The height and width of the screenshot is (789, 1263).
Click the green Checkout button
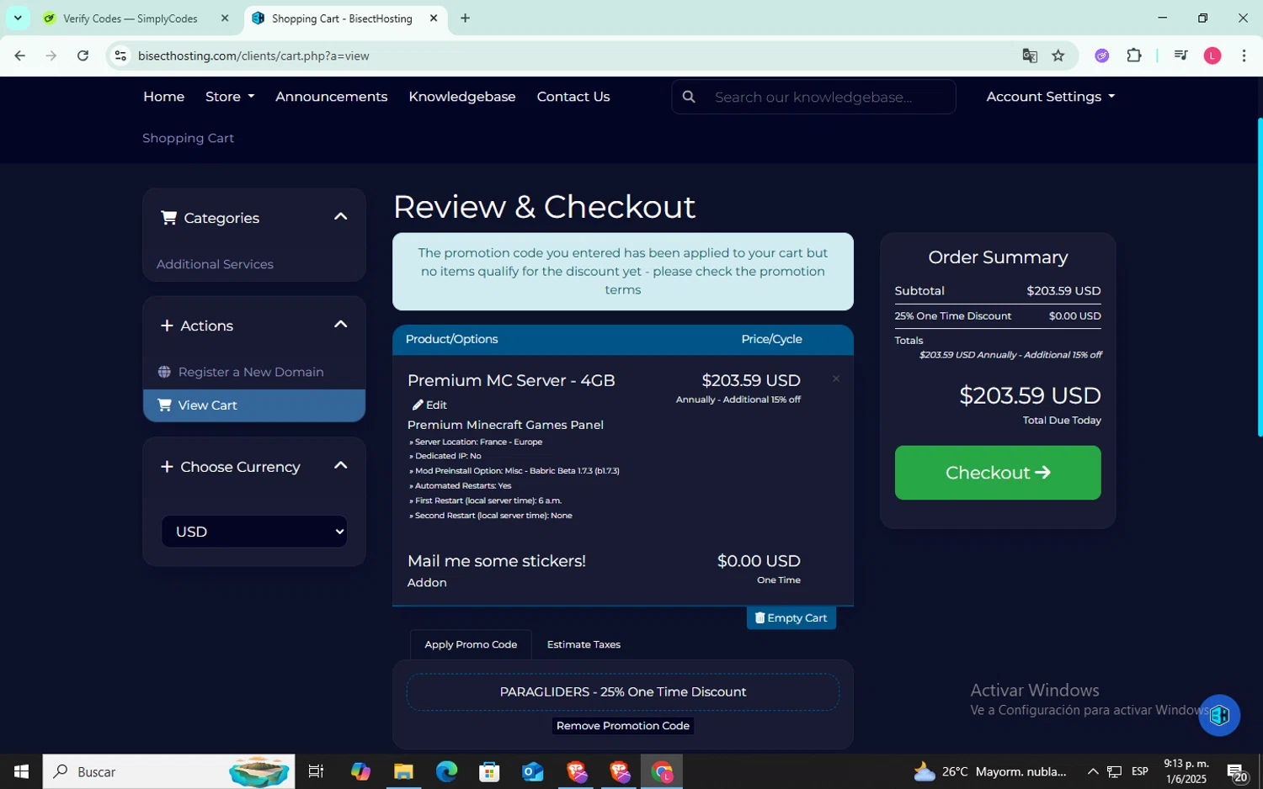[x=998, y=473]
